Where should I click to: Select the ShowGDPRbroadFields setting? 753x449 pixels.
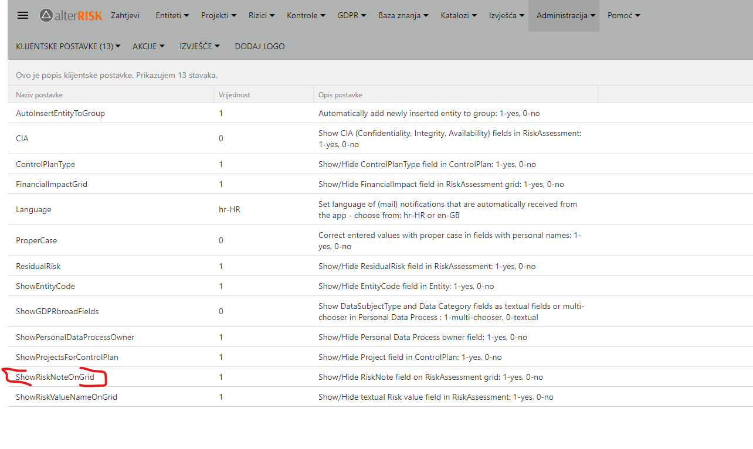point(57,311)
